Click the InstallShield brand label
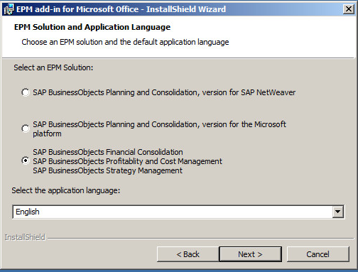This screenshot has width=358, height=272. coord(25,237)
